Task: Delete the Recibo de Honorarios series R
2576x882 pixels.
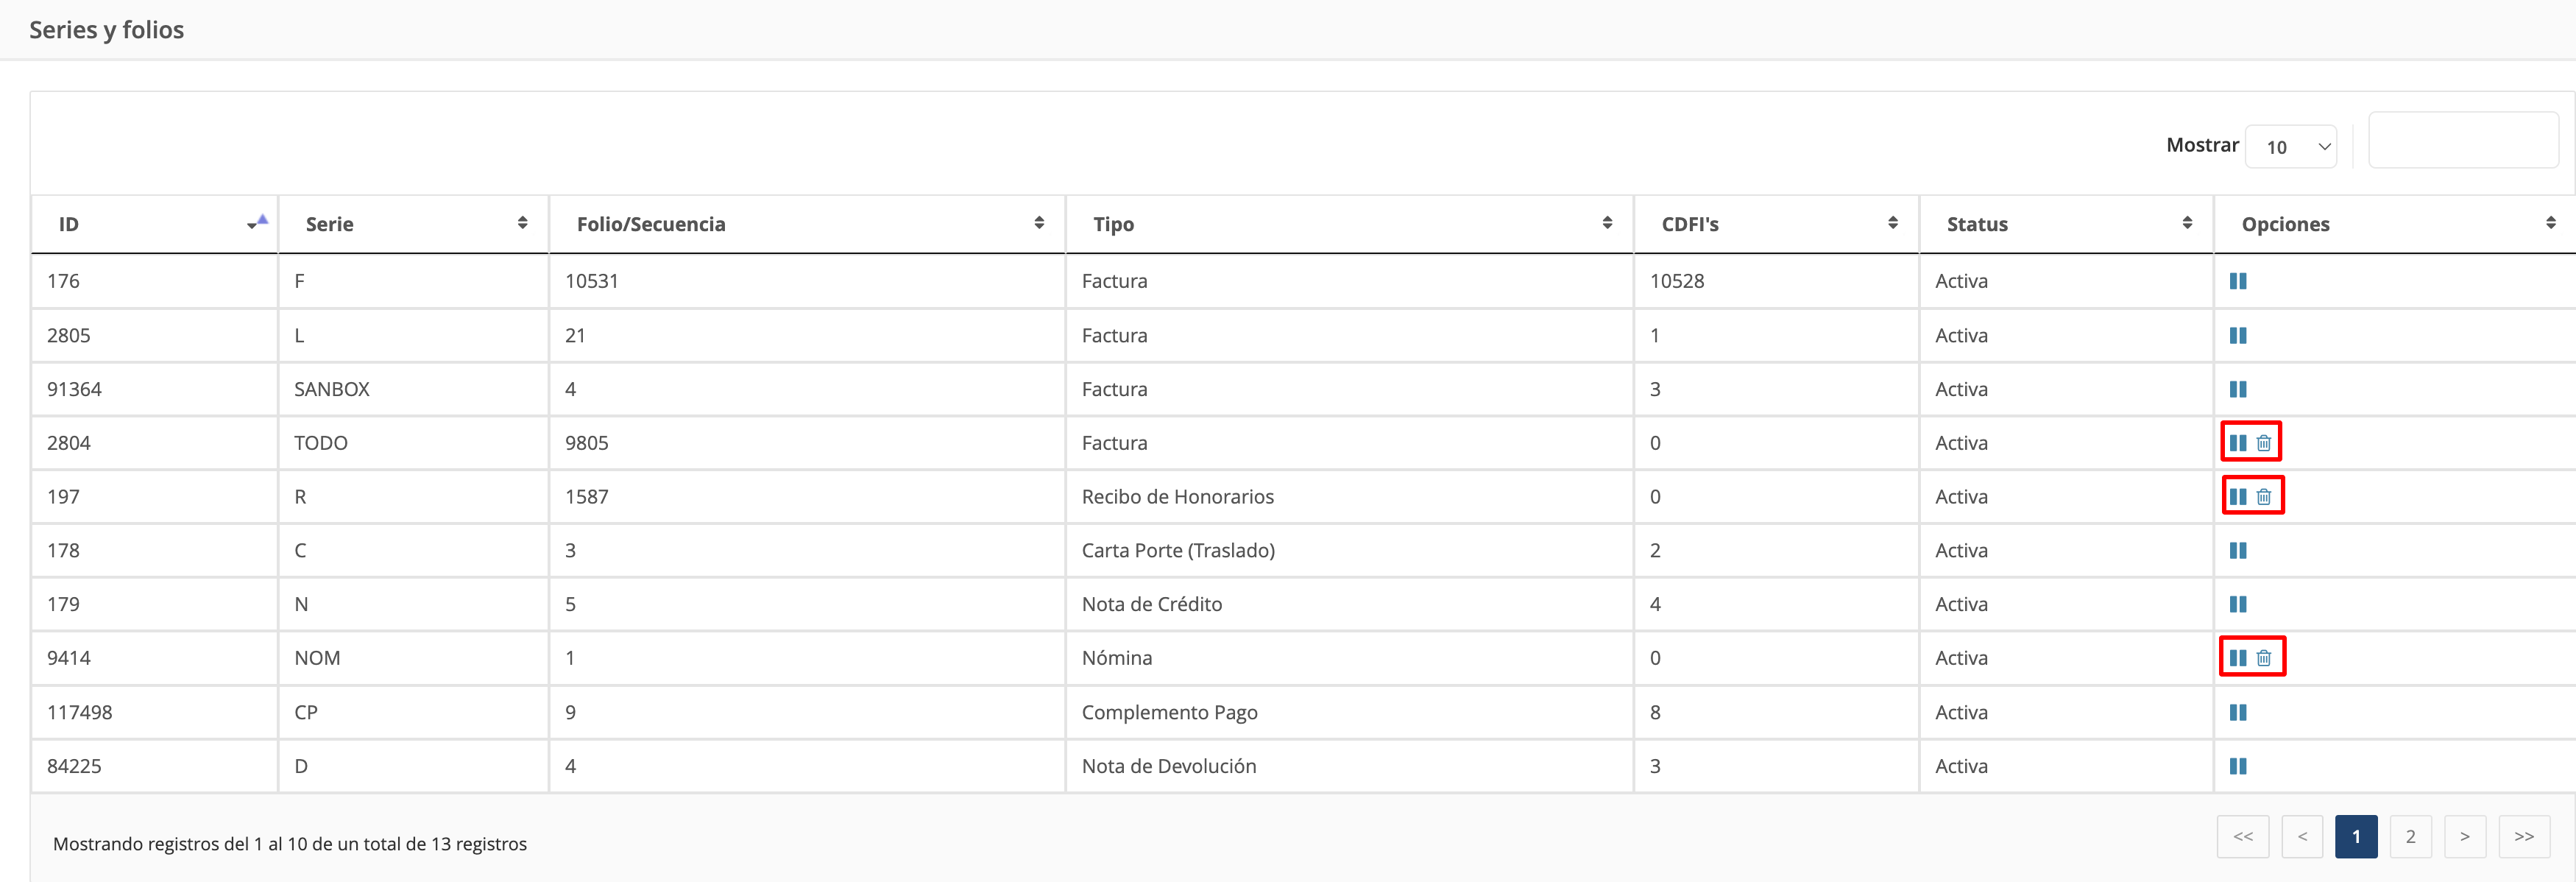Action: 2264,497
